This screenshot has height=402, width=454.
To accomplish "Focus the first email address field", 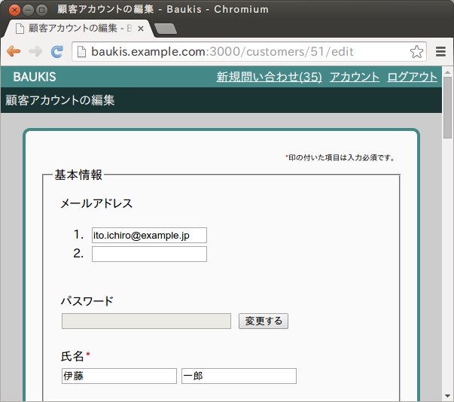I will [x=149, y=236].
